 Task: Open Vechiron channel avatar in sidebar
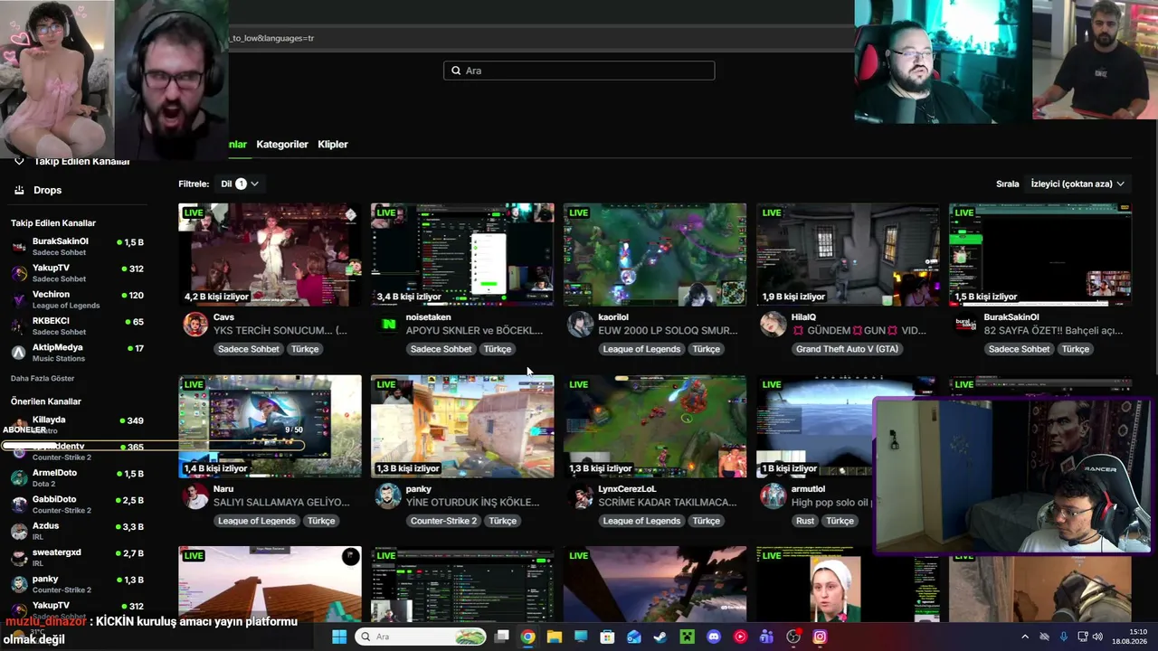(x=19, y=299)
